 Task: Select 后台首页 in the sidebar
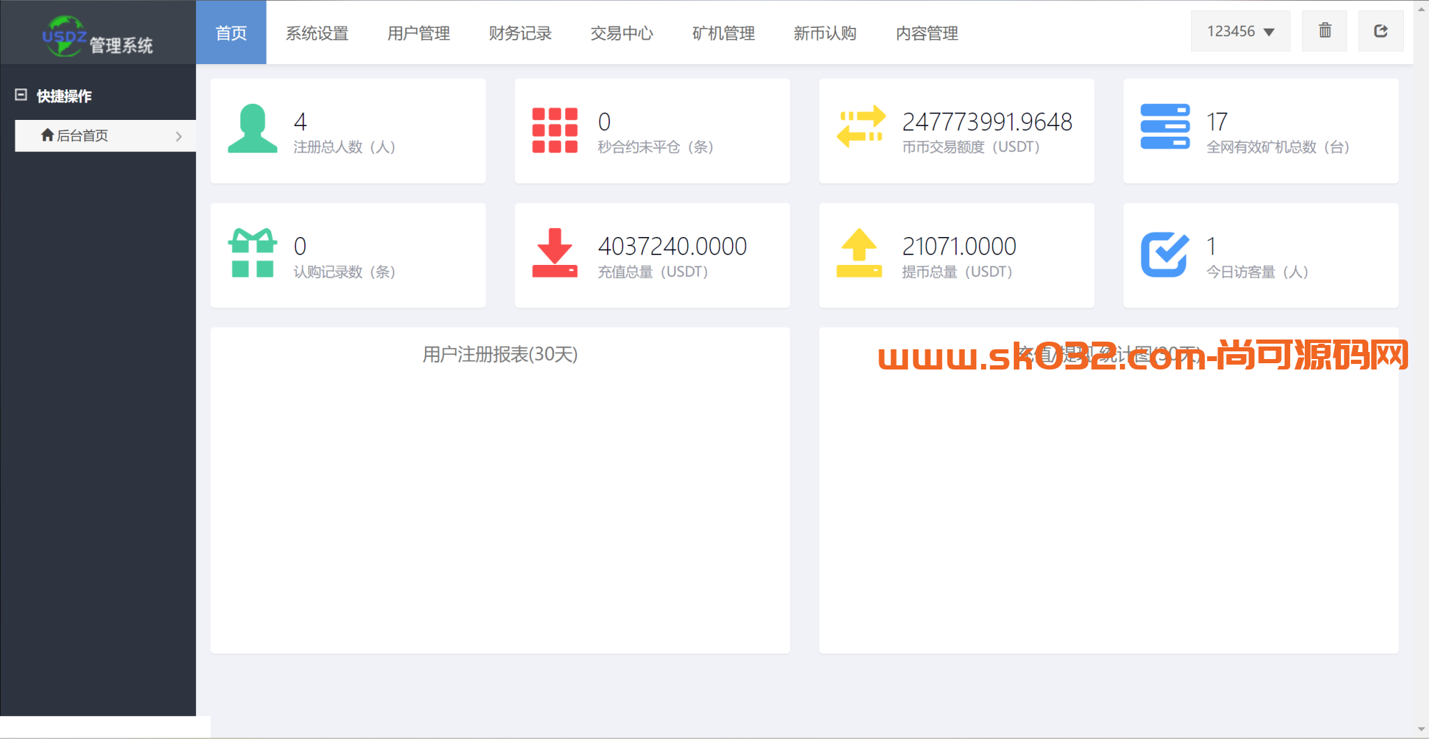[x=105, y=136]
